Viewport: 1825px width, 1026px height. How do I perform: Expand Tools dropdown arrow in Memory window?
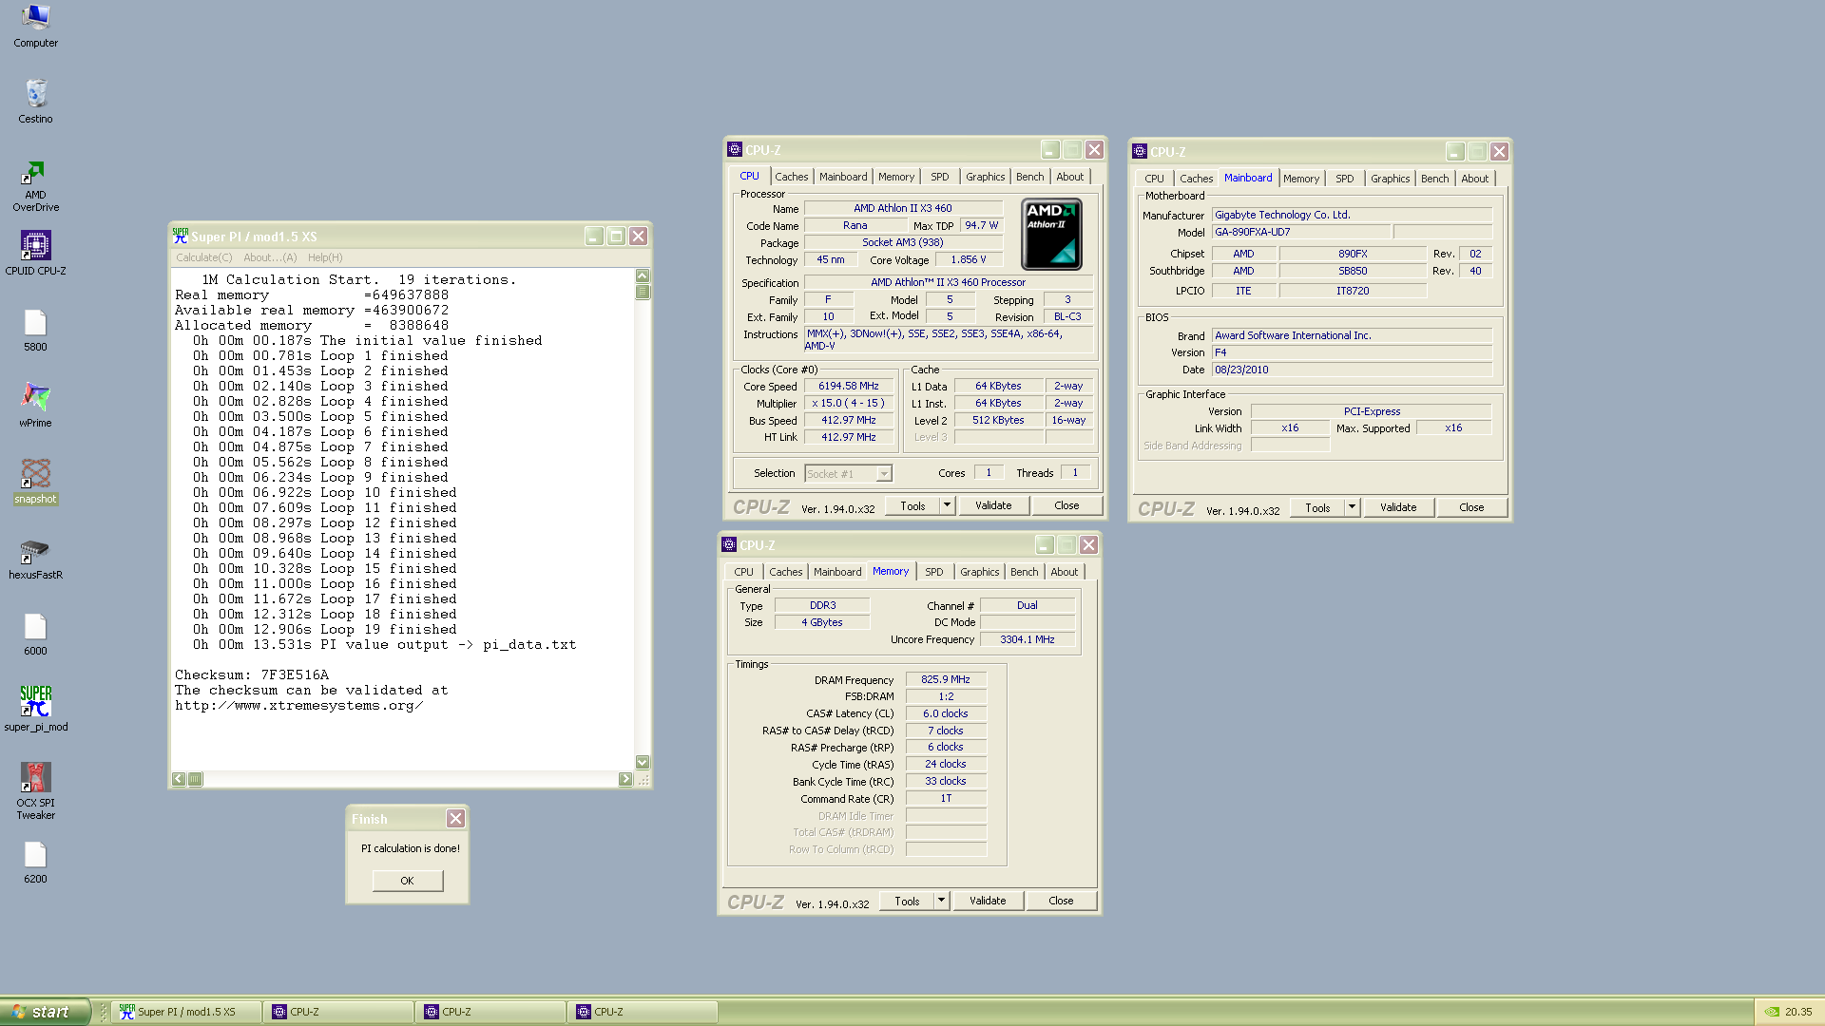pyautogui.click(x=941, y=901)
